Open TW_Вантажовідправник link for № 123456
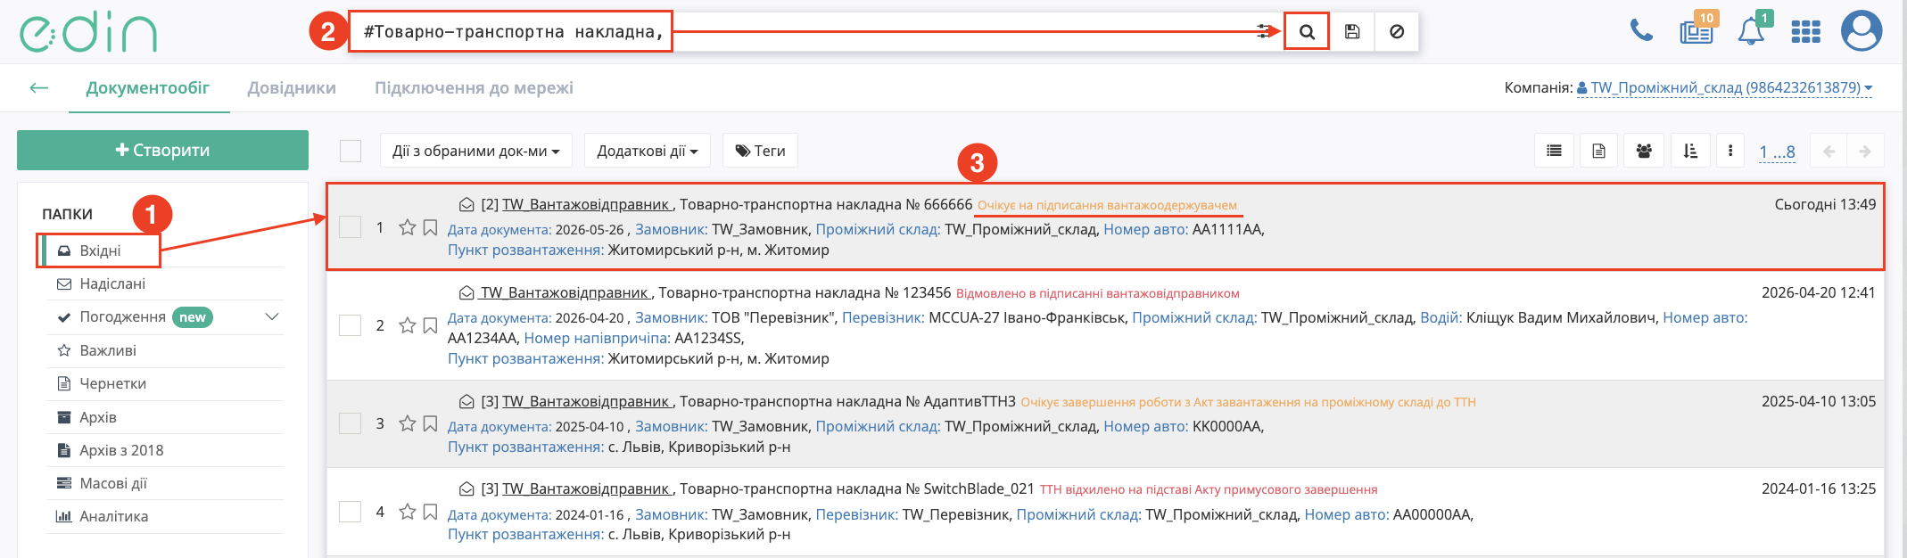This screenshot has height=558, width=1907. (565, 292)
